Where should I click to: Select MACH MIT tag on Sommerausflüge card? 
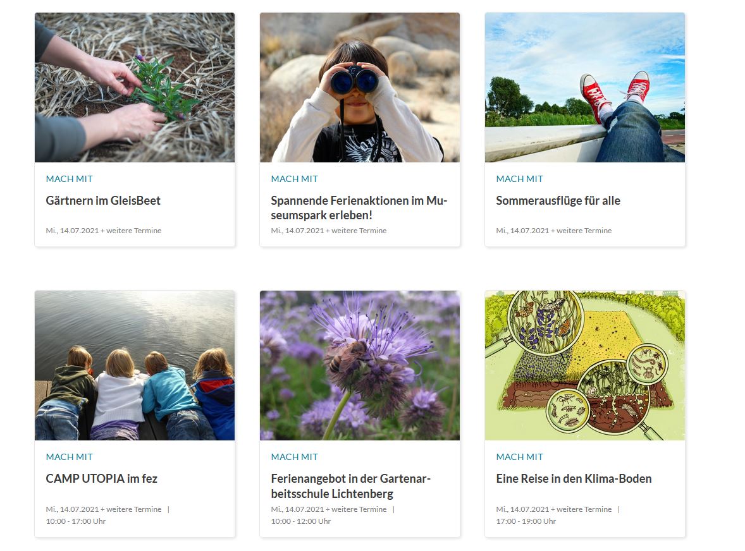520,179
